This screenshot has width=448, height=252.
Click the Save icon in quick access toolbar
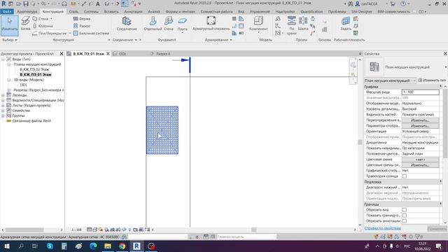(26, 3)
